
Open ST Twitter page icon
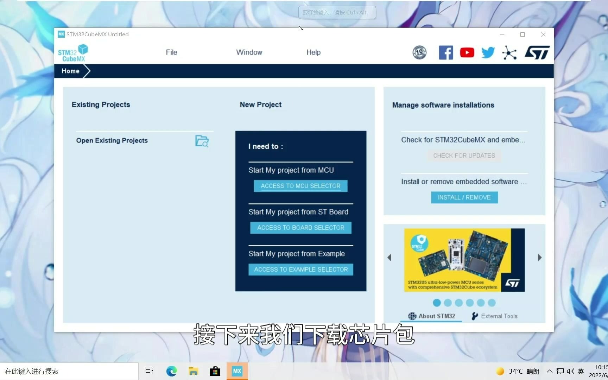488,52
